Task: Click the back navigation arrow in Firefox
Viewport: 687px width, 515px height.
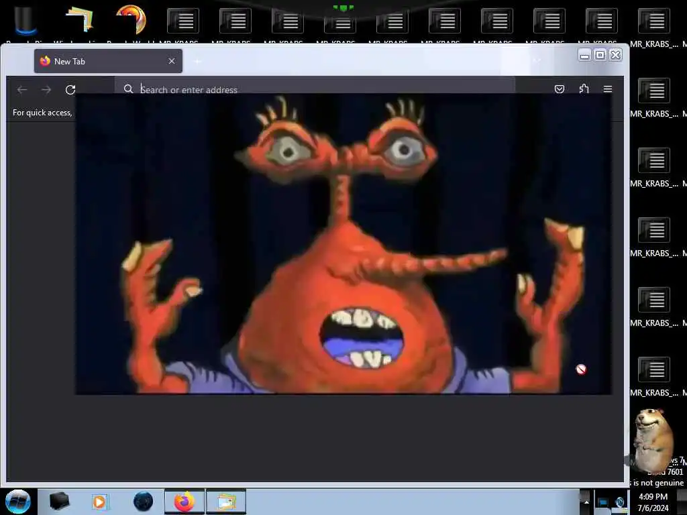Action: 22,90
